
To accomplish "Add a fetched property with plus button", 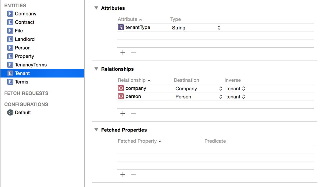I will point(123,175).
